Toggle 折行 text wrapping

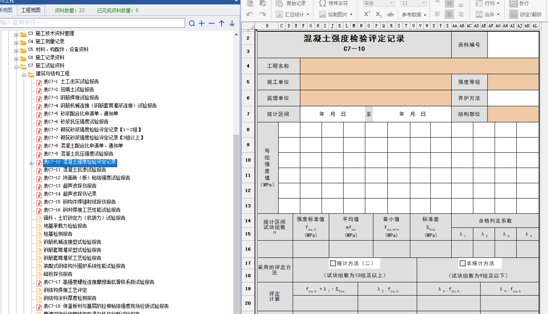[519, 3]
